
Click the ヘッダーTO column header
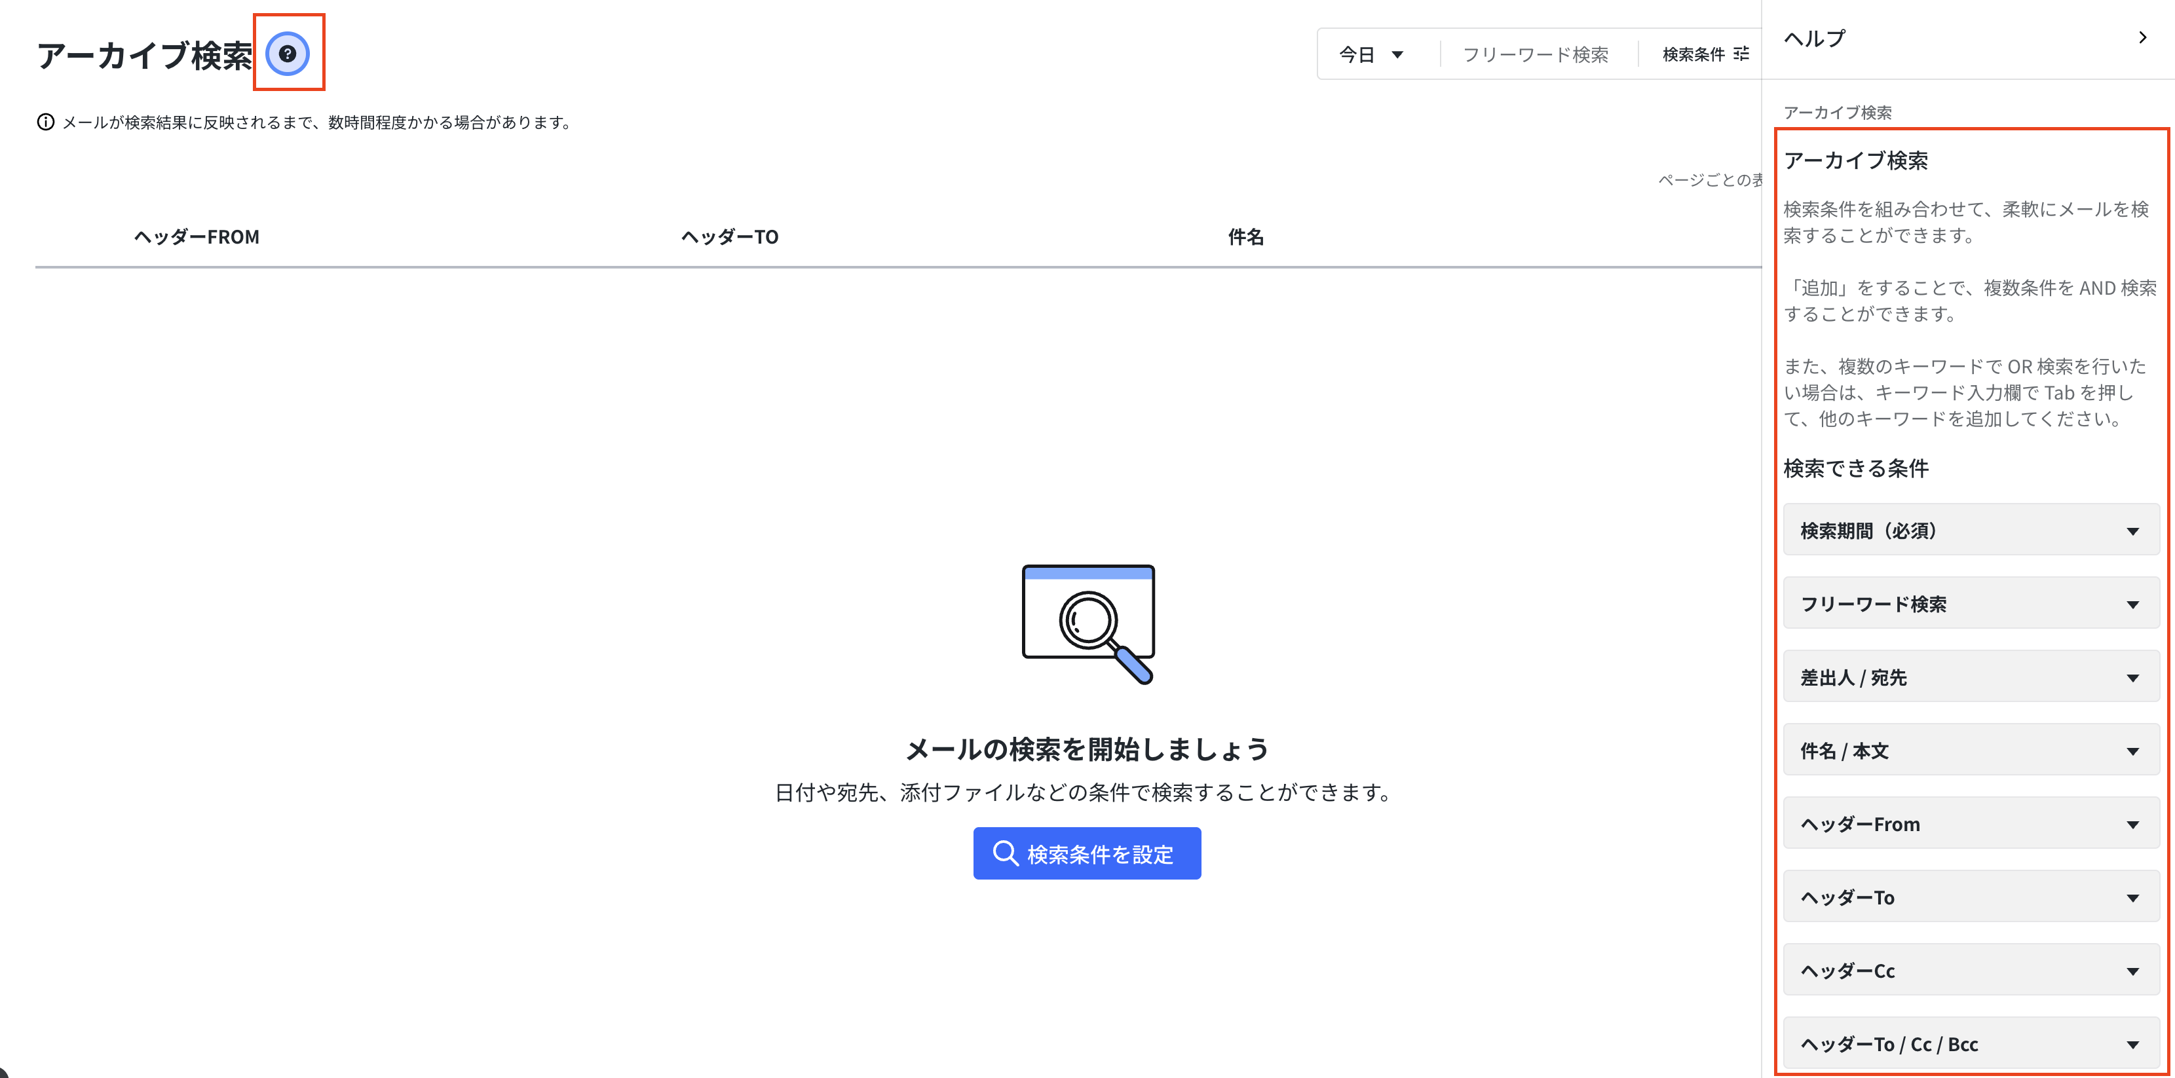730,237
